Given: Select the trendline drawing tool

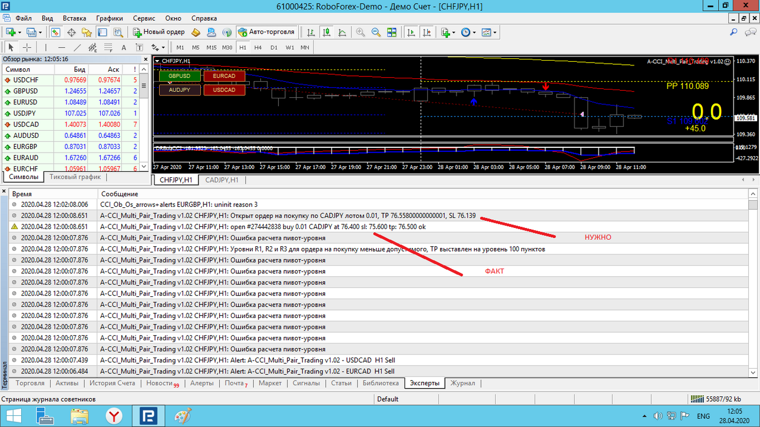Looking at the screenshot, I should (77, 48).
